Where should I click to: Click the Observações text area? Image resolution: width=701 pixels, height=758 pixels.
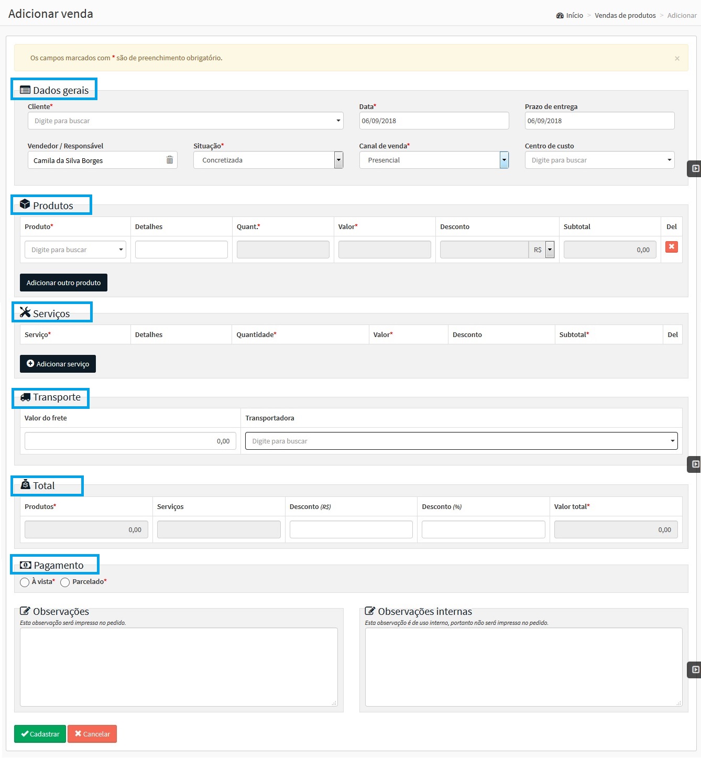pos(179,667)
